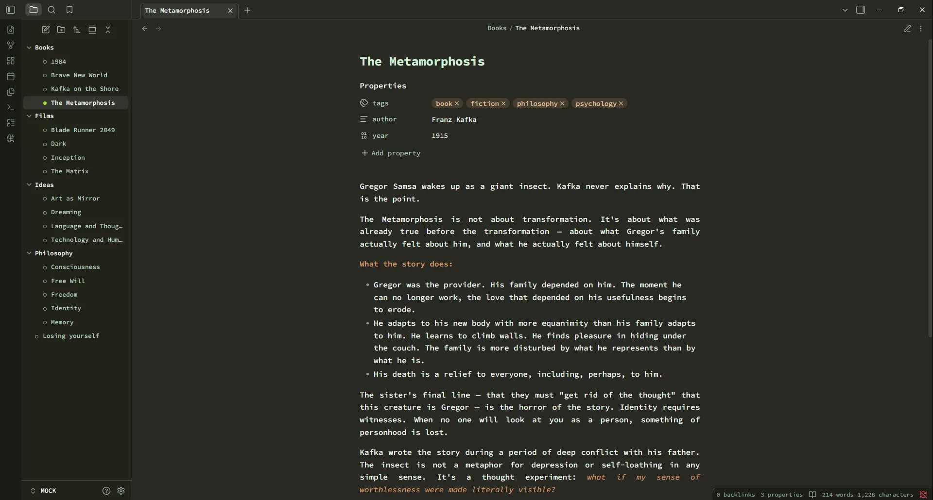Image resolution: width=933 pixels, height=500 pixels.
Task: Open the Free Will note
Action: 68,281
